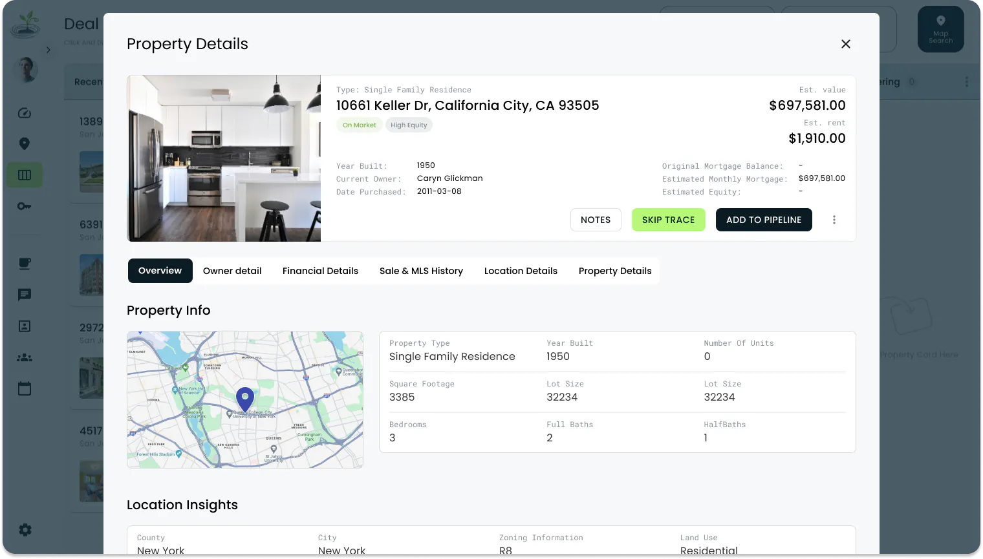Open the calendar icon in sidebar
Image resolution: width=983 pixels, height=559 pixels.
coord(25,388)
